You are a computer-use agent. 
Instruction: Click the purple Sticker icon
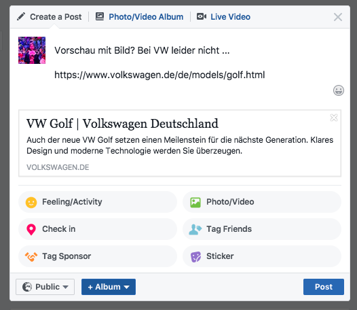point(195,257)
